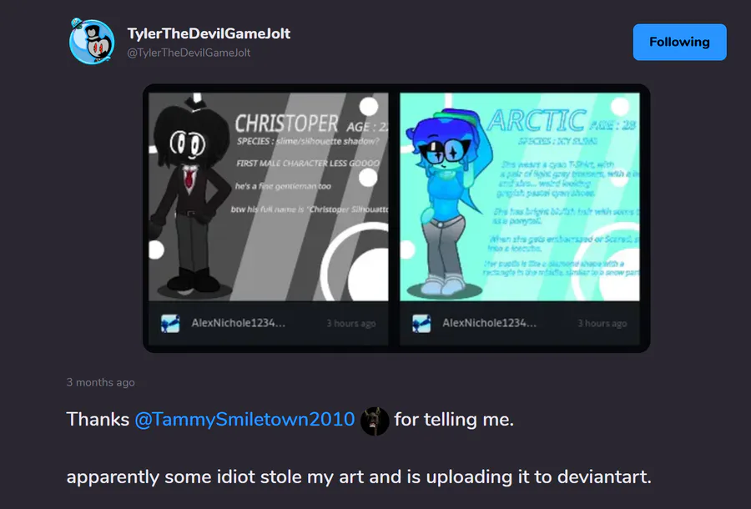Click TammySmiletown2010's small avatar in post

point(374,421)
